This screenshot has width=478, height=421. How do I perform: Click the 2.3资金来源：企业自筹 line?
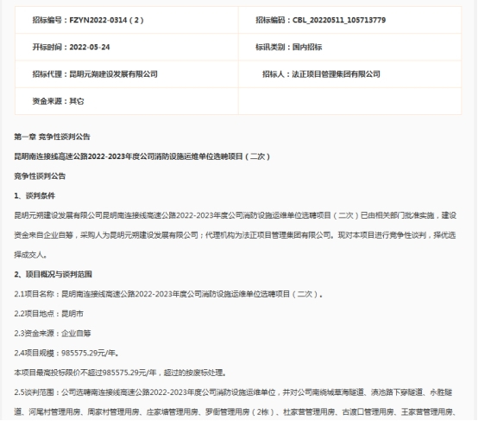53,334
